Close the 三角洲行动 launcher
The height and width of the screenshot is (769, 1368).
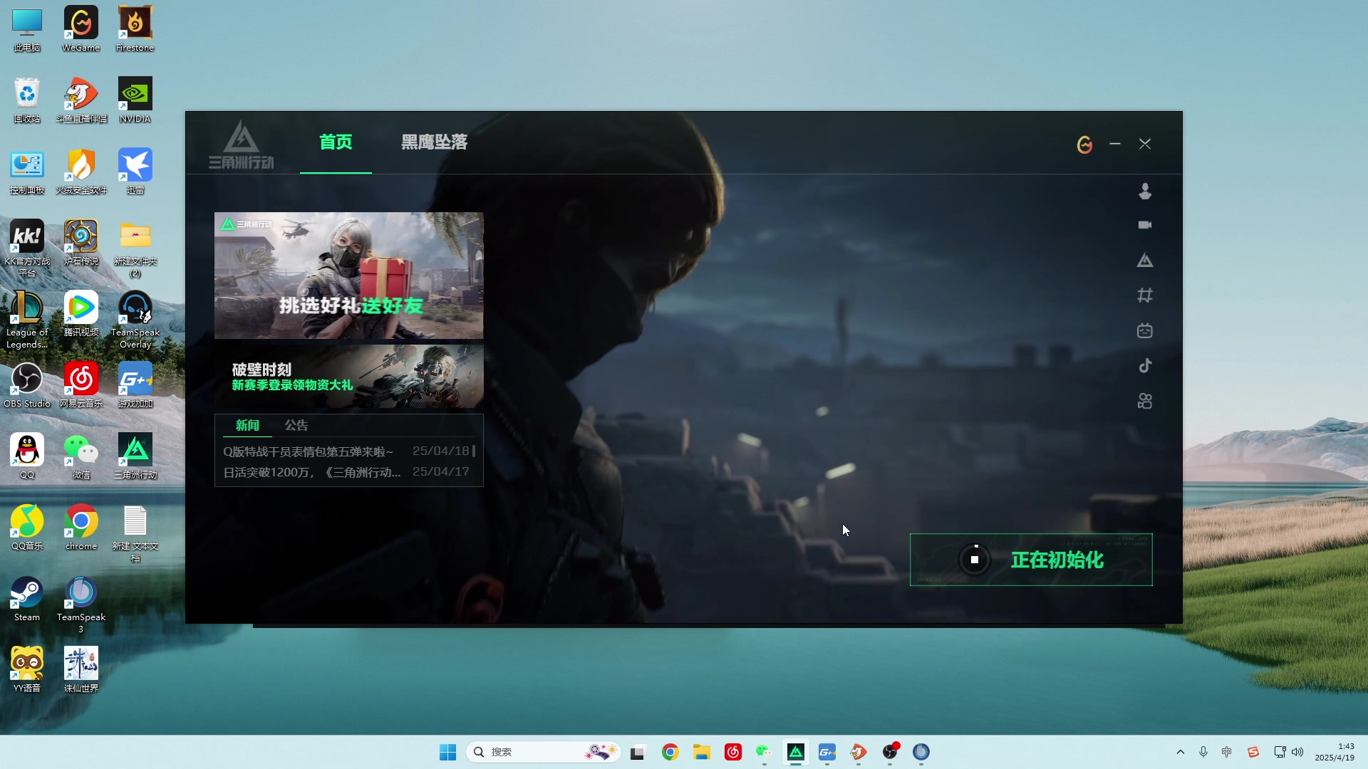[x=1145, y=144]
